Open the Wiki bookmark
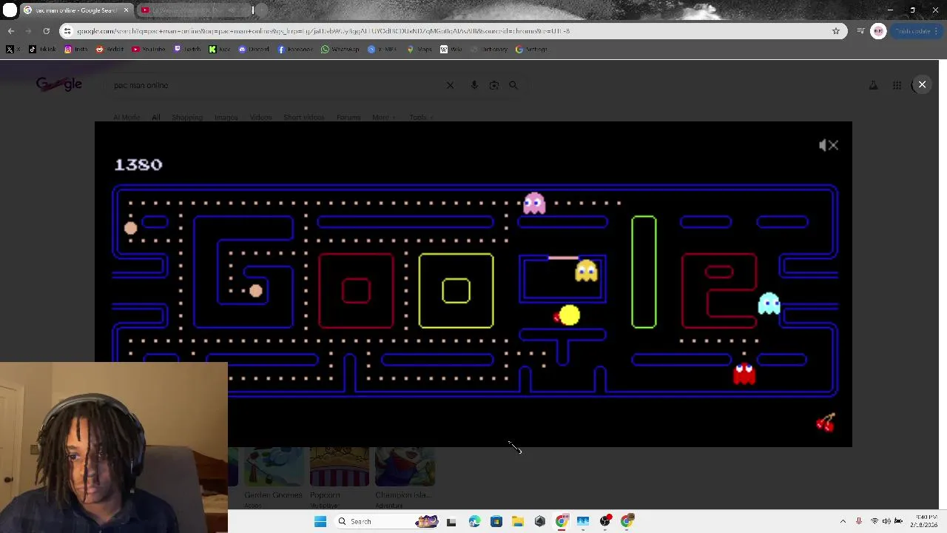 (451, 50)
